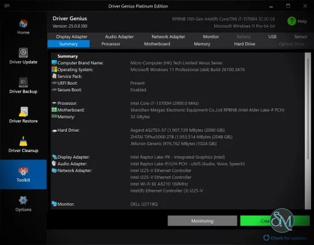The height and width of the screenshot is (245, 314).
Task: Switch to the Display Adapter tab
Action: pyautogui.click(x=72, y=36)
